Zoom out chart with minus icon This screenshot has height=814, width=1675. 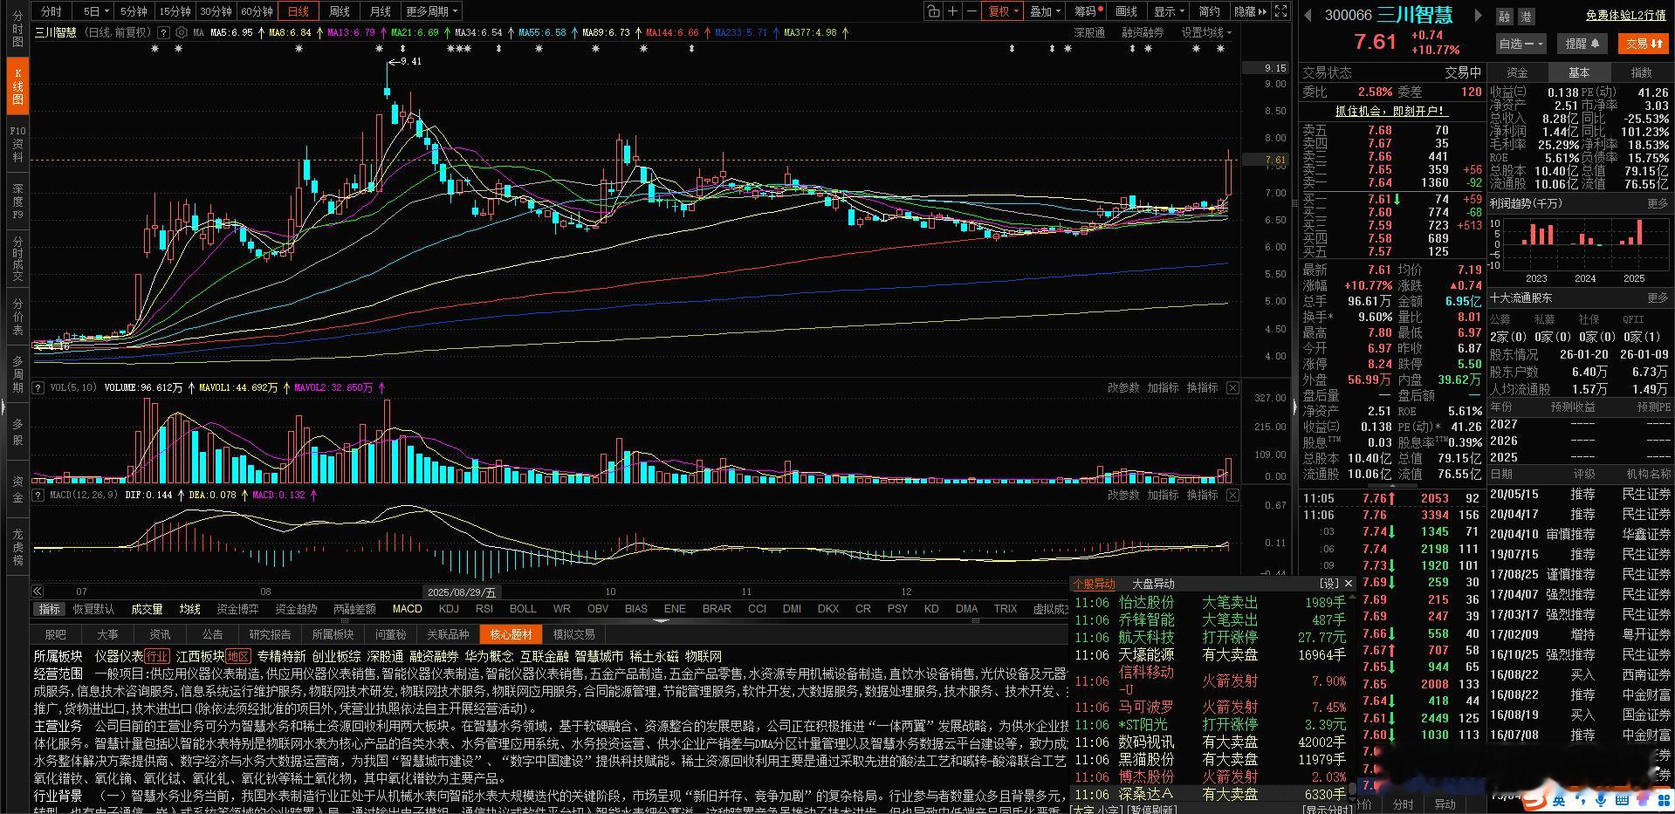click(971, 11)
